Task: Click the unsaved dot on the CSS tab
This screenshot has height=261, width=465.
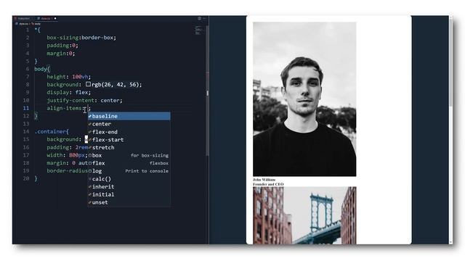Action: (55, 18)
